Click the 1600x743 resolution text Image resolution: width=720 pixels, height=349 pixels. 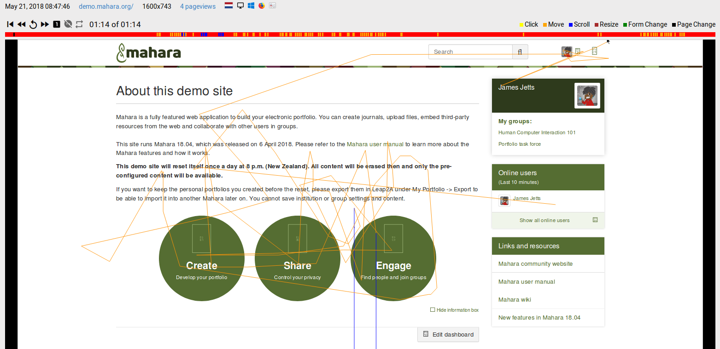(x=157, y=6)
